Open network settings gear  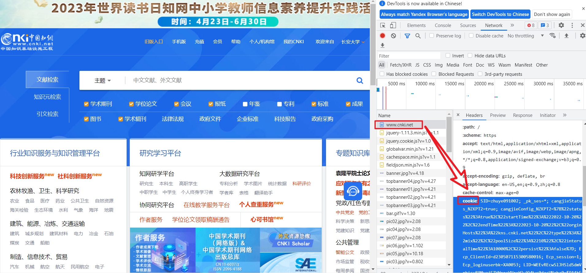582,36
